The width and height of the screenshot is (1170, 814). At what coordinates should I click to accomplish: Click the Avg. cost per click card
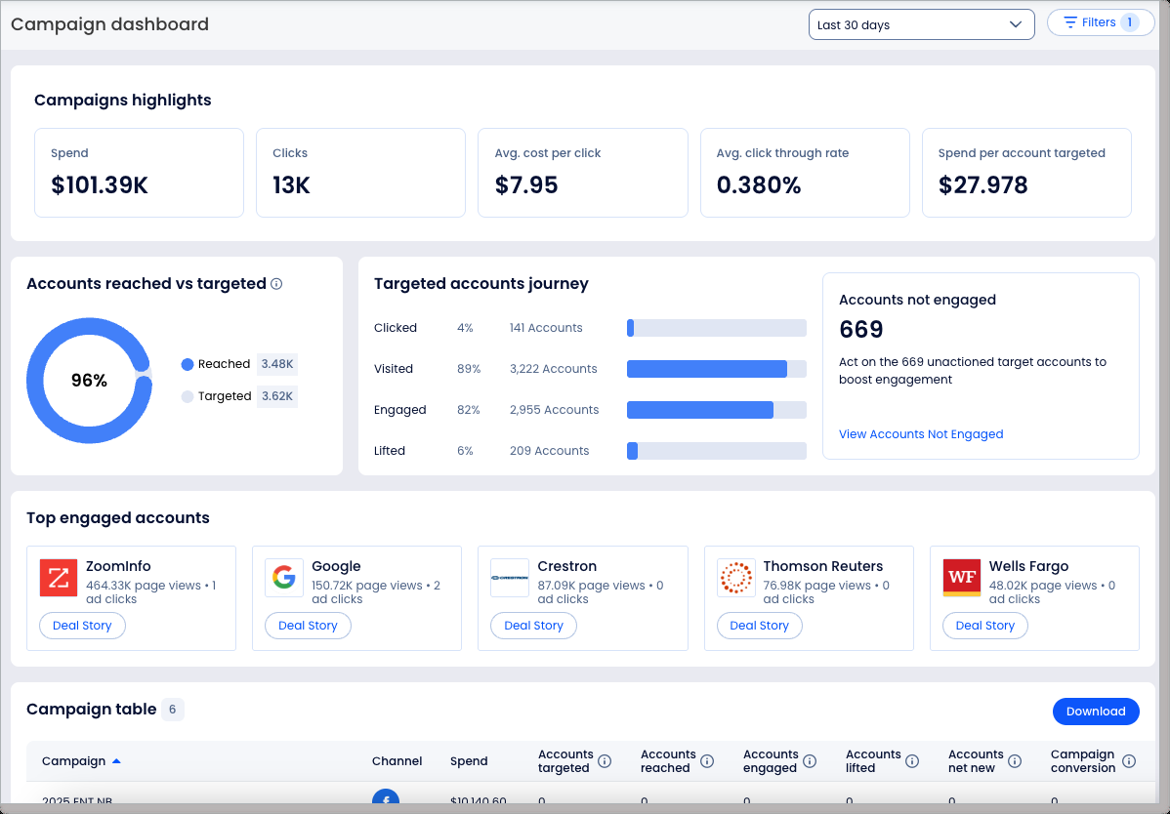583,173
